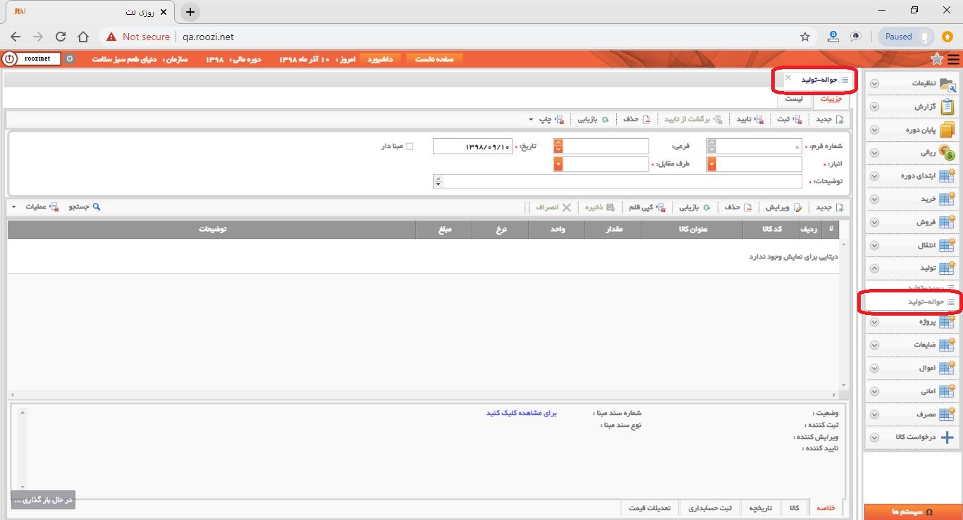Click the صفحه نخست (home) header button
Screen dimensions: 963x520
(434, 59)
